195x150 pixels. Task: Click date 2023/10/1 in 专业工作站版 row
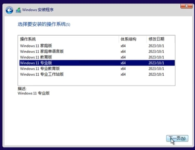point(156,74)
